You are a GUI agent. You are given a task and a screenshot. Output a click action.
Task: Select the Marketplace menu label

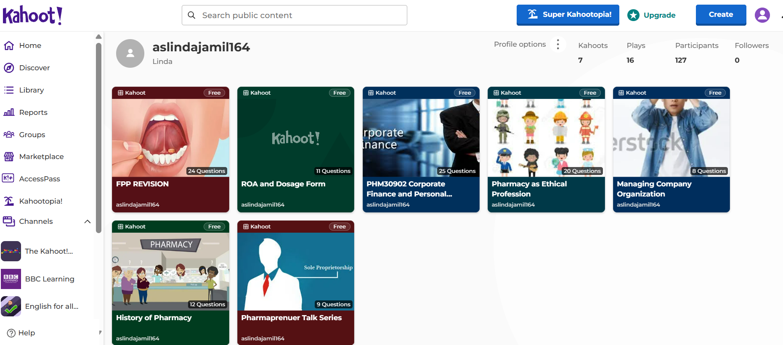(x=42, y=157)
